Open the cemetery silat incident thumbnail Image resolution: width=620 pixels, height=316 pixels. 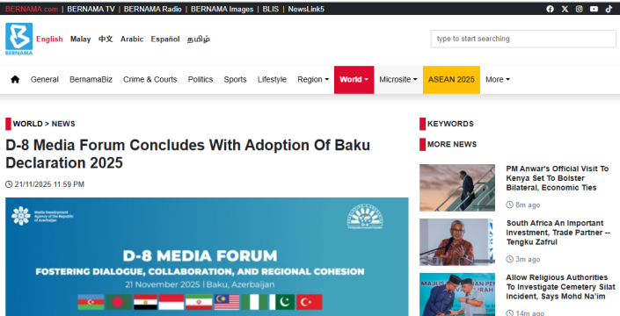[457, 294]
